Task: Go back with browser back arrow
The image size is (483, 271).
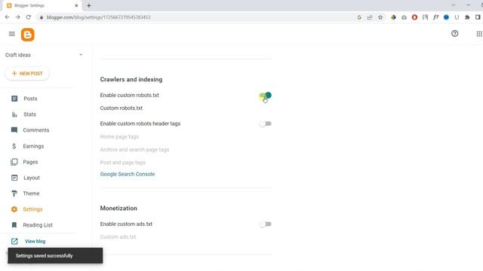Action: tap(7, 17)
